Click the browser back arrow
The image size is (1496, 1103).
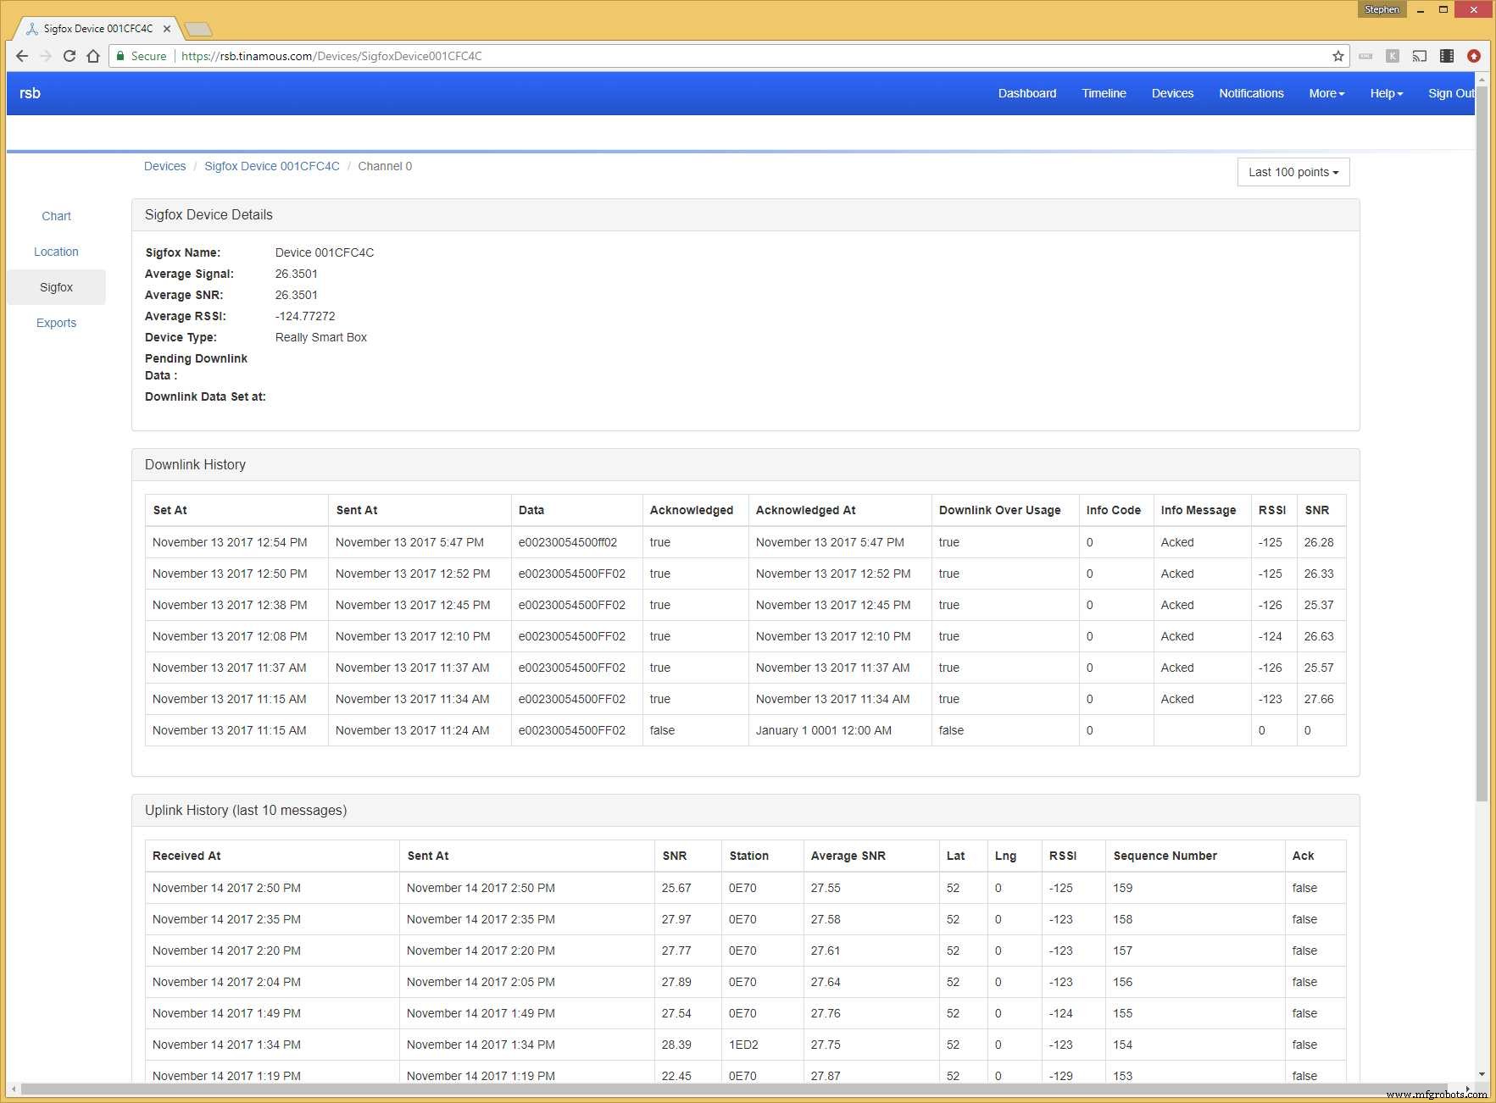(x=22, y=56)
